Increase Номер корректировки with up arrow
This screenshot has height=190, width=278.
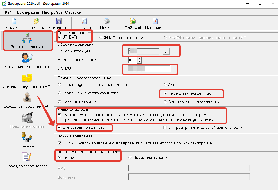139,58
